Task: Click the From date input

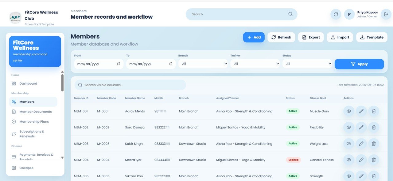Action: pos(99,64)
